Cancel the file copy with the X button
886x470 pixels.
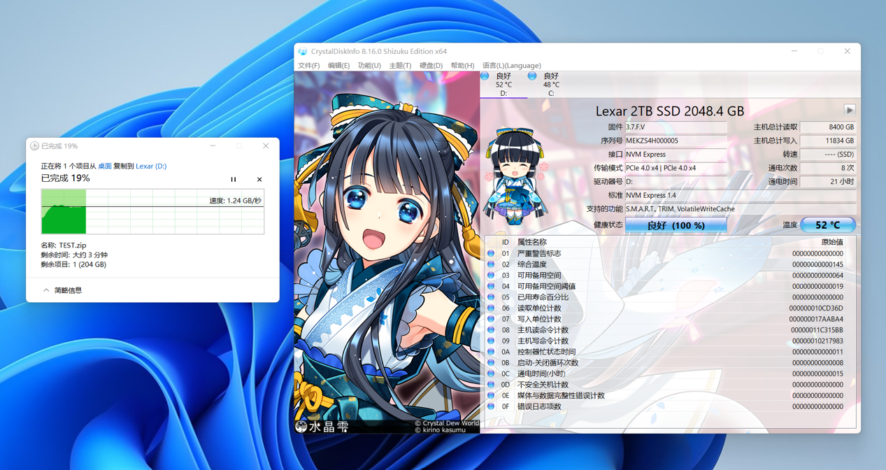pyautogui.click(x=259, y=180)
